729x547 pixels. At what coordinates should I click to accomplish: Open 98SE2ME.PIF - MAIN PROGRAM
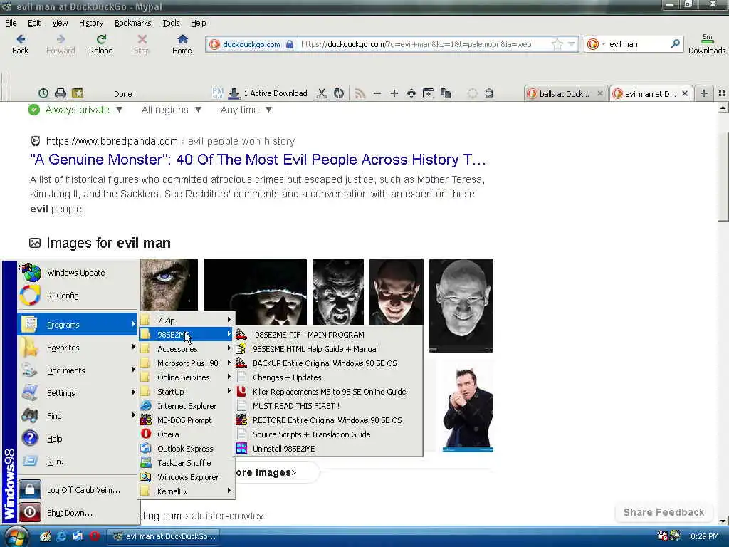pos(329,335)
